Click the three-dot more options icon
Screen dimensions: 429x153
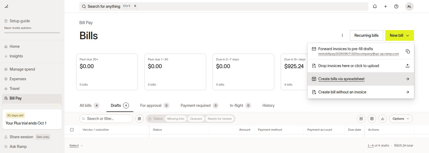[342, 35]
